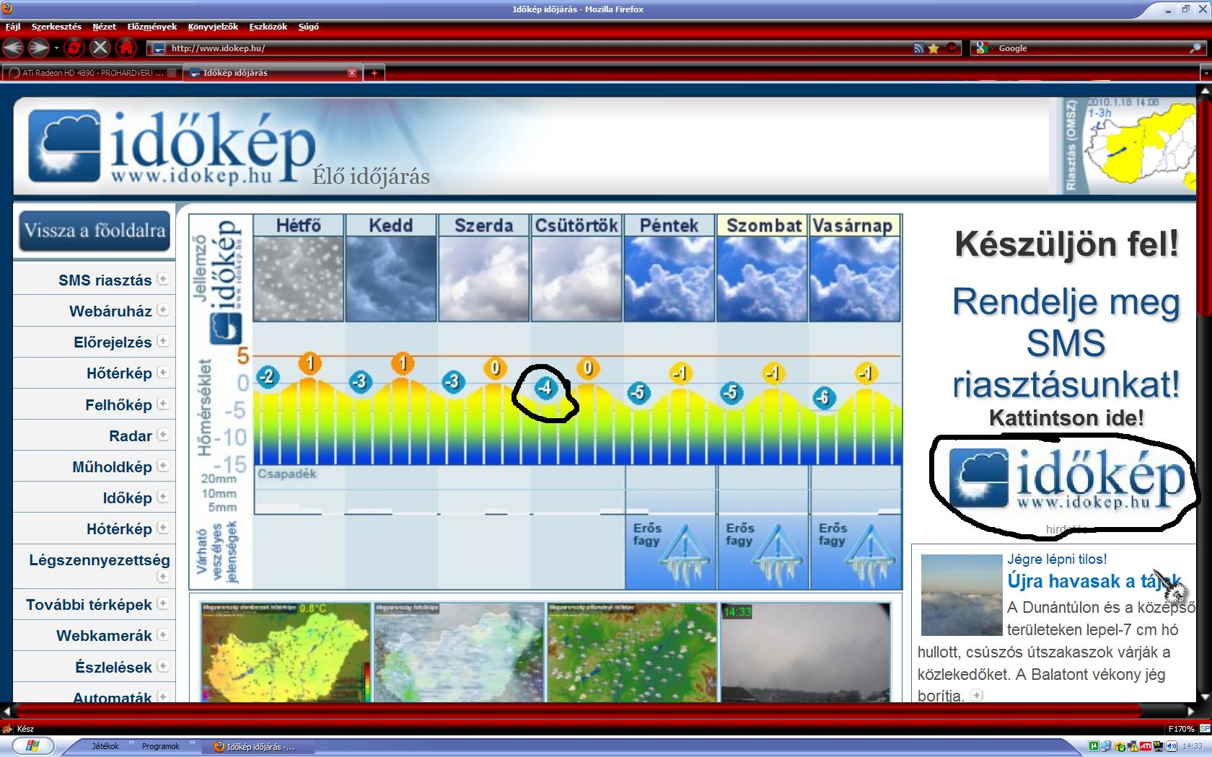Screen dimensions: 1212x757
Task: Expand the Webáruház plus icon
Action: pos(163,310)
